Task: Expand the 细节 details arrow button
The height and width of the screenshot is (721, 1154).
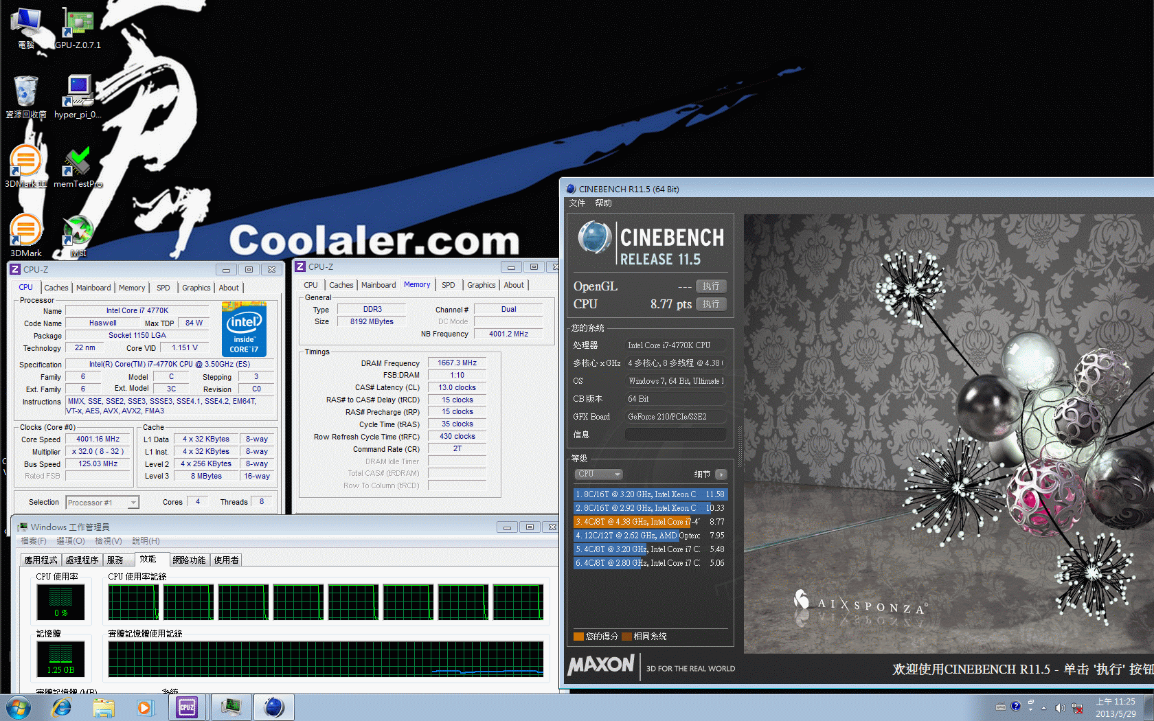Action: (x=721, y=474)
